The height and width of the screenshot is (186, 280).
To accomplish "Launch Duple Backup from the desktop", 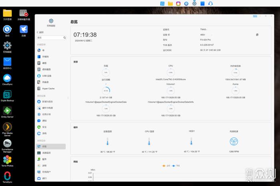I will click(7, 96).
